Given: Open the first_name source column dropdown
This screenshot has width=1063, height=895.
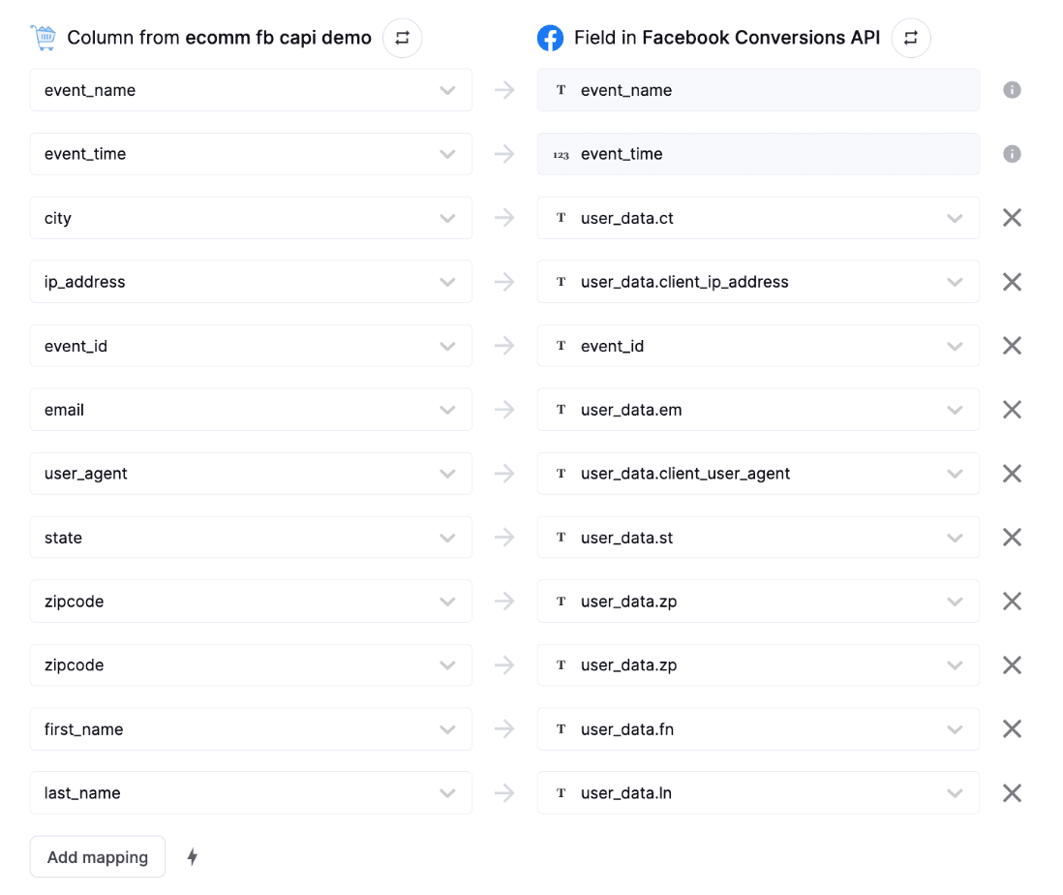Looking at the screenshot, I should click(x=251, y=729).
